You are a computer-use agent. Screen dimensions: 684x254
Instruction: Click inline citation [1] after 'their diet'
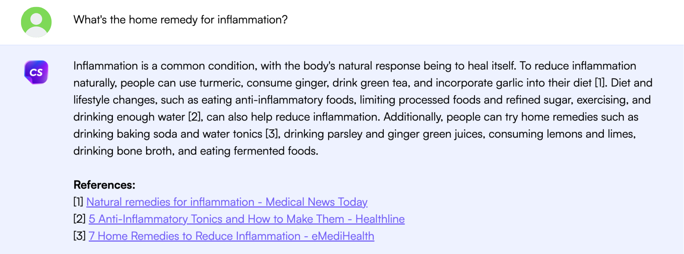pyautogui.click(x=600, y=83)
